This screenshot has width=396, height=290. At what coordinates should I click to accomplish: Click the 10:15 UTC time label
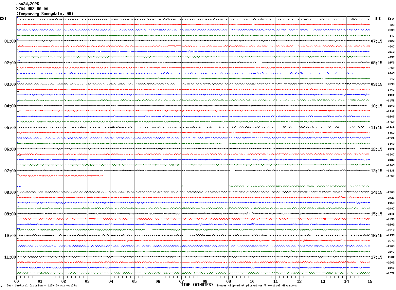tap(377, 106)
